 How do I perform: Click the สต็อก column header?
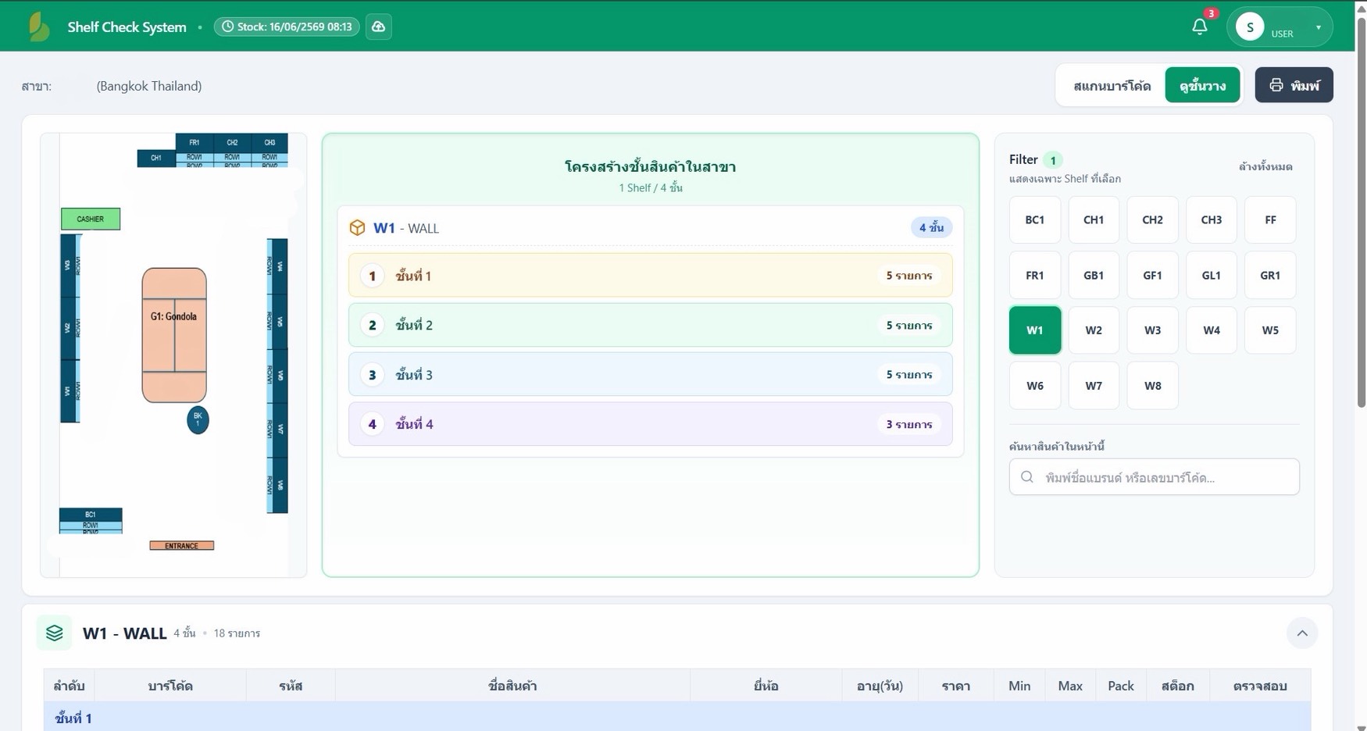coord(1177,686)
